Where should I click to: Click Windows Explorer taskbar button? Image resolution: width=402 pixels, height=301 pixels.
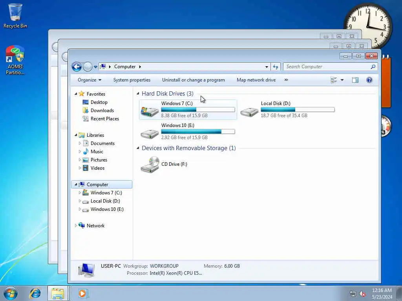tap(58, 293)
